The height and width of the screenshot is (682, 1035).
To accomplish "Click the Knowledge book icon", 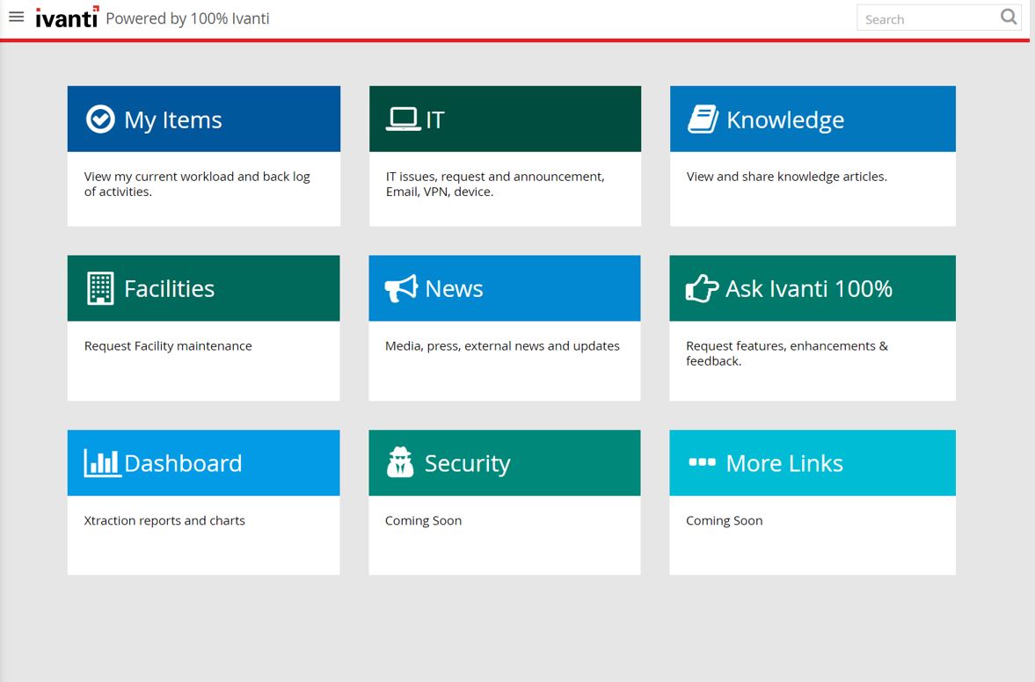I will [700, 118].
